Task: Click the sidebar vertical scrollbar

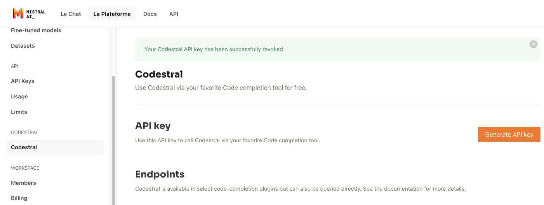Action: pyautogui.click(x=113, y=140)
